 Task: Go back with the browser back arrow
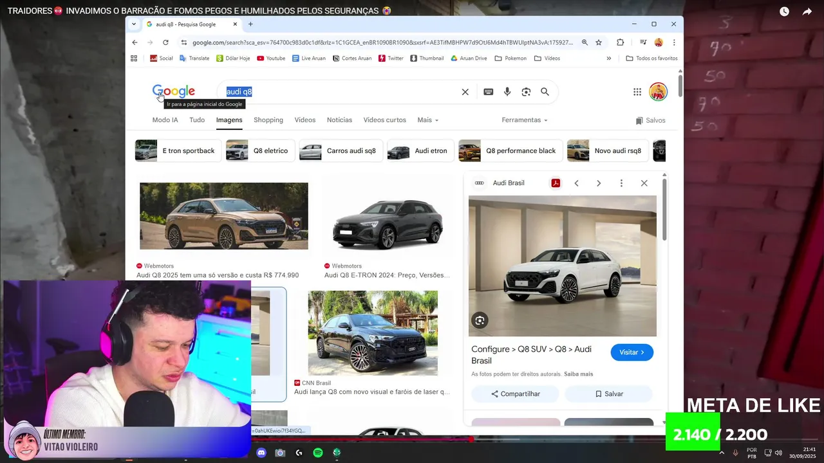(x=135, y=42)
